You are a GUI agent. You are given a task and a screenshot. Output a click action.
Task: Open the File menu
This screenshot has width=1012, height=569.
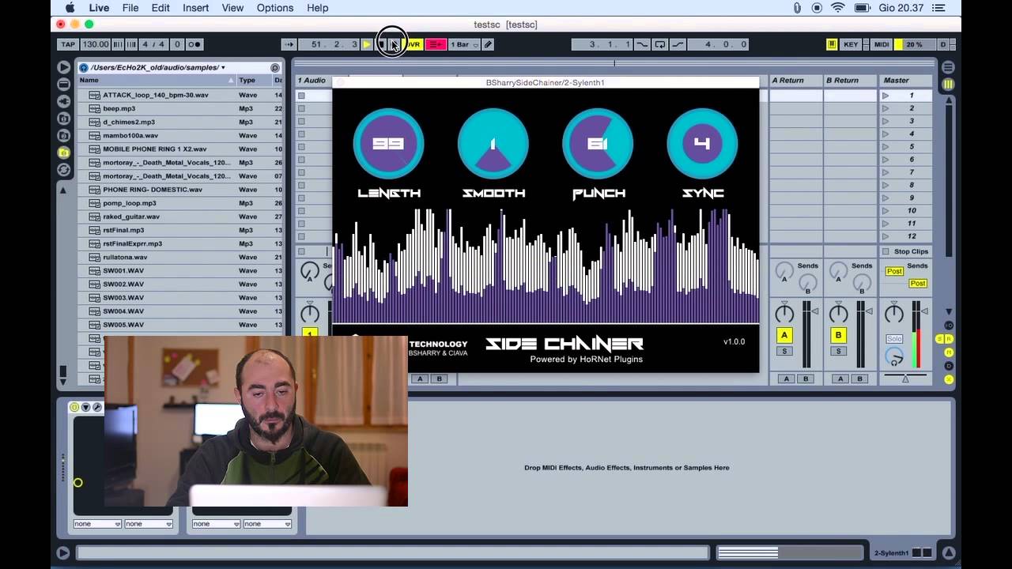pos(130,8)
